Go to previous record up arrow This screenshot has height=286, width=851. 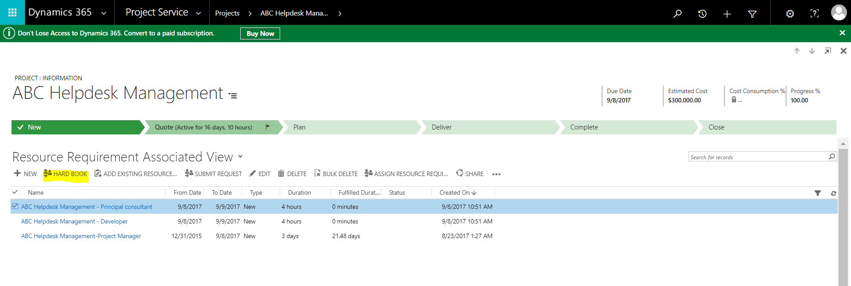coord(796,51)
